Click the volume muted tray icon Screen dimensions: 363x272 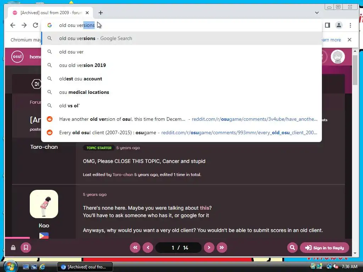[x=335, y=267]
